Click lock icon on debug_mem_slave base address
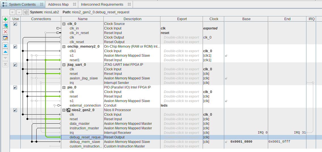The width and height of the screenshot is (322, 152). tap(226, 142)
